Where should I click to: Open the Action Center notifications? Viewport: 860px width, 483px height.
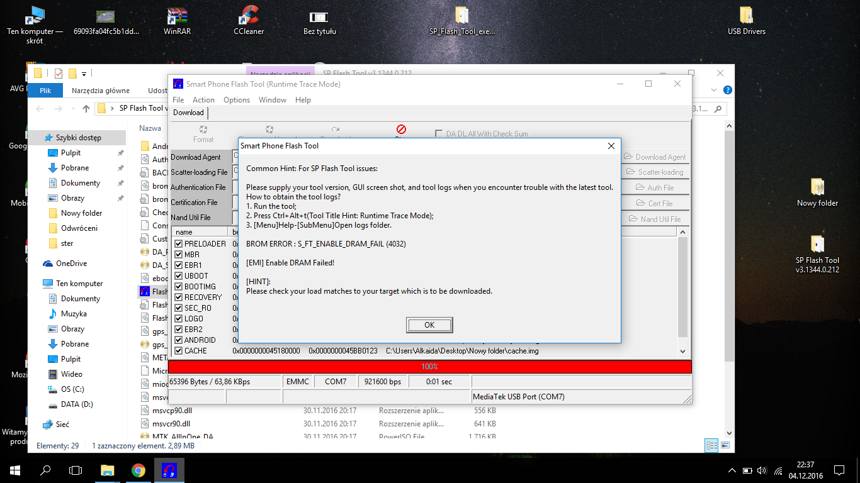pos(839,470)
